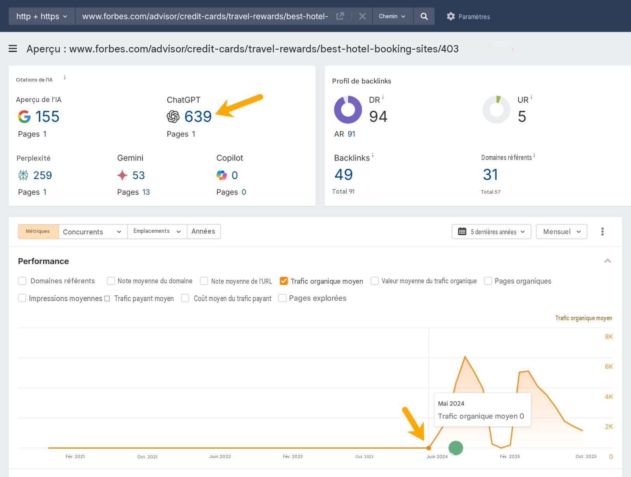The height and width of the screenshot is (477, 631).
Task: Open the 5 dernières années date range
Action: click(x=491, y=232)
